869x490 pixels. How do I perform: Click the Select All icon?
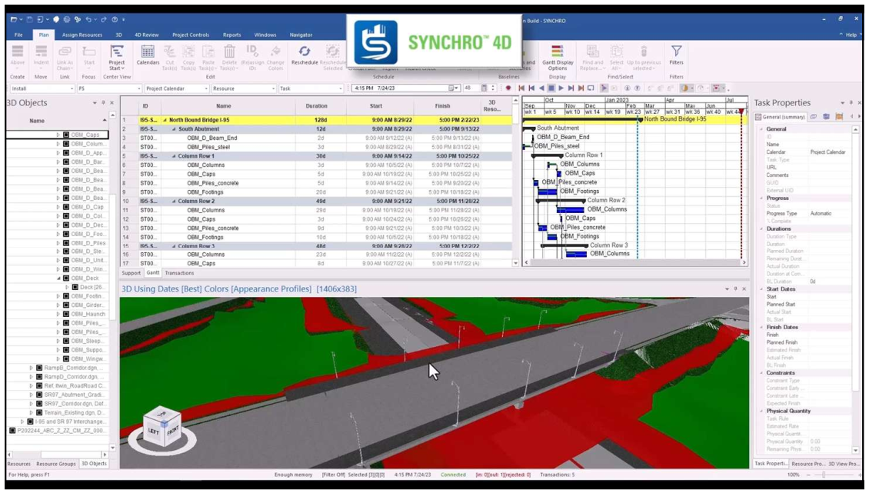[616, 52]
